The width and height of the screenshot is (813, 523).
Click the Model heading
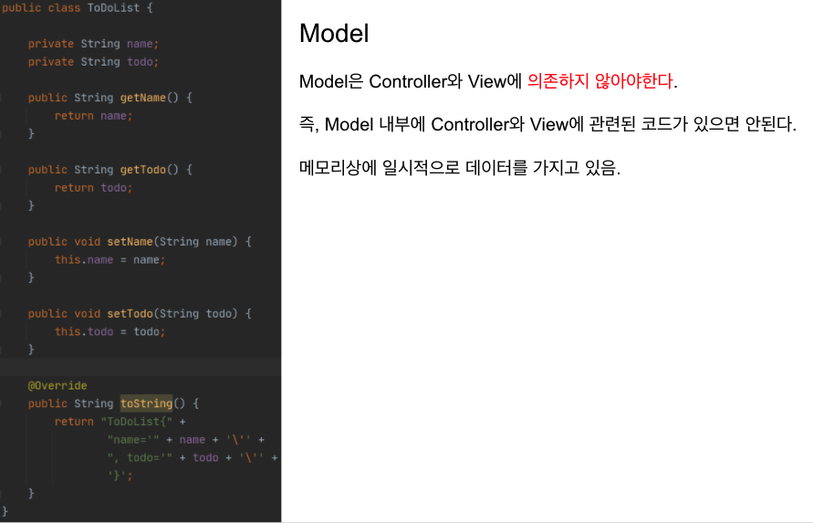coord(334,34)
